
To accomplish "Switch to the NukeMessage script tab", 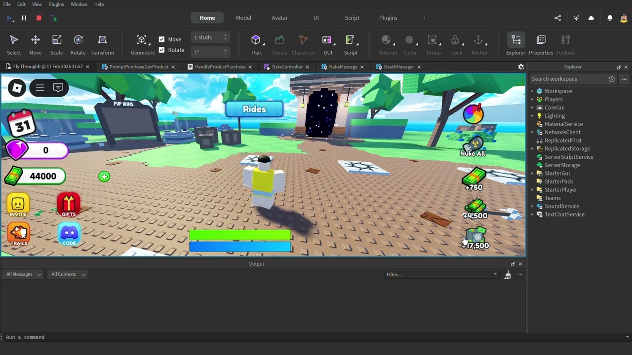I will click(343, 67).
